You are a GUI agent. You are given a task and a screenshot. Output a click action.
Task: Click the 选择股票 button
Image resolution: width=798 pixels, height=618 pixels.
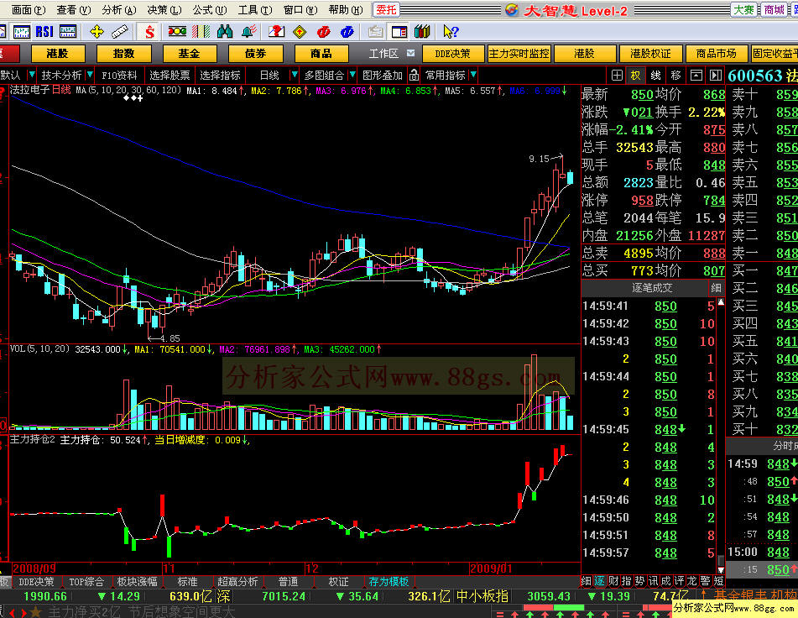coord(170,76)
